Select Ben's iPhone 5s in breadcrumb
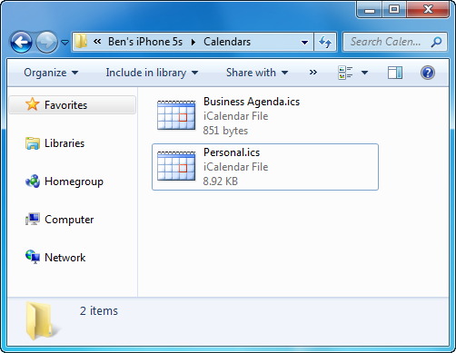The width and height of the screenshot is (456, 353). [145, 42]
